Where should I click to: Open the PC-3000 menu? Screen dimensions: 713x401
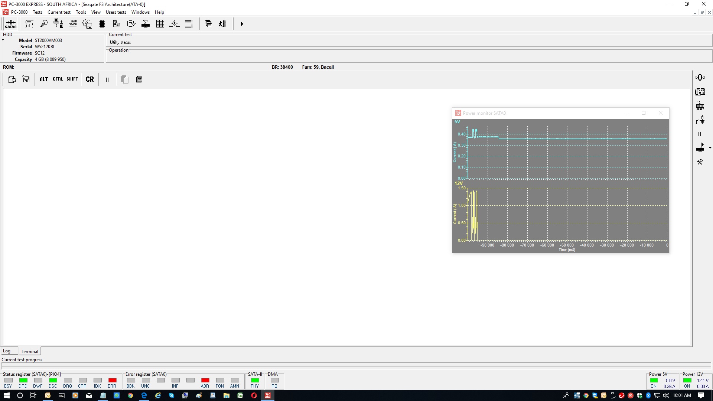[19, 12]
